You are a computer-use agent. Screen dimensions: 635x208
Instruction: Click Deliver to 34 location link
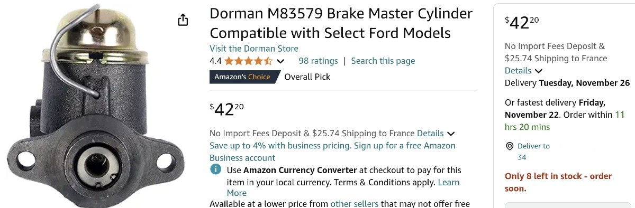533,152
